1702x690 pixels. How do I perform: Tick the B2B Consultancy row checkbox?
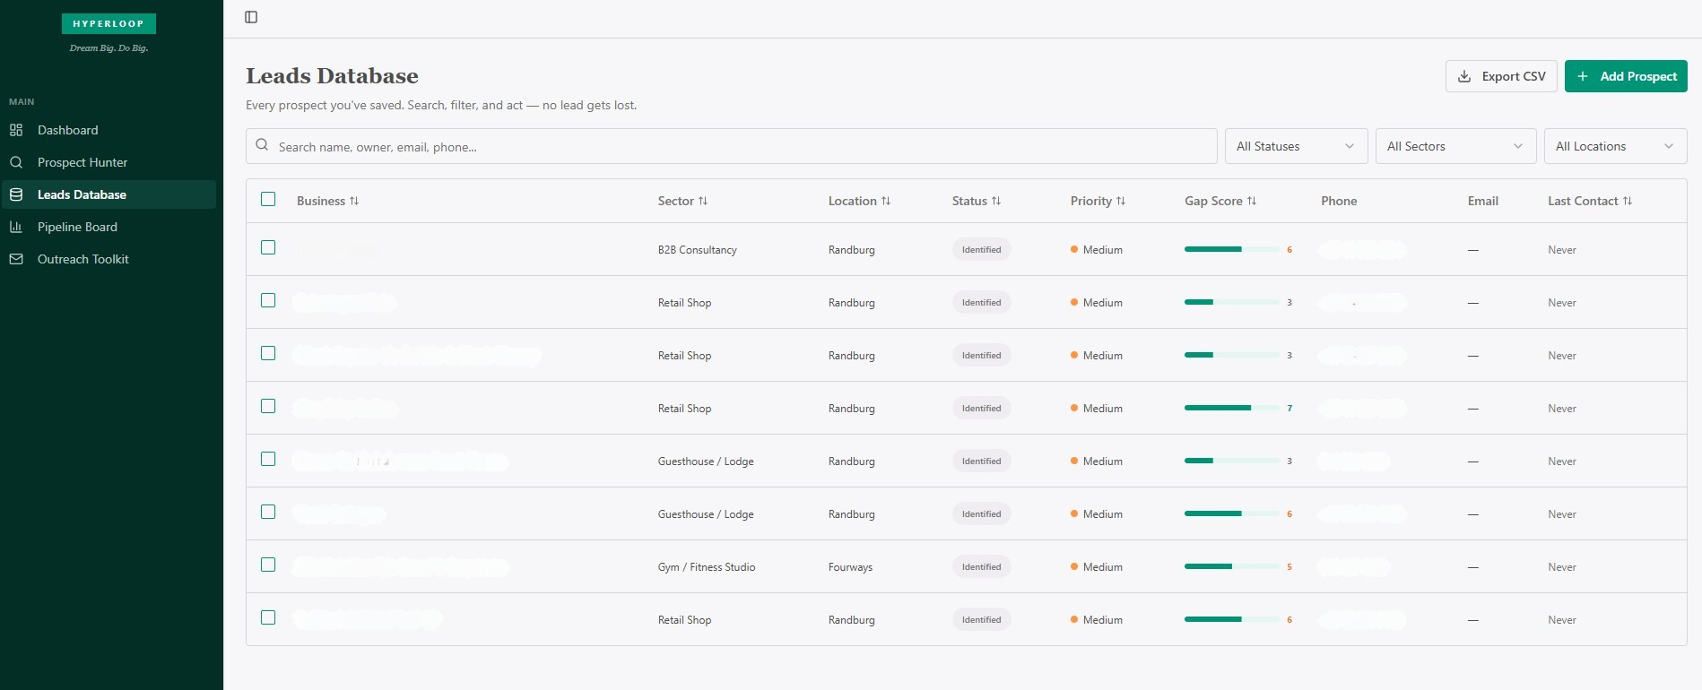pos(268,247)
